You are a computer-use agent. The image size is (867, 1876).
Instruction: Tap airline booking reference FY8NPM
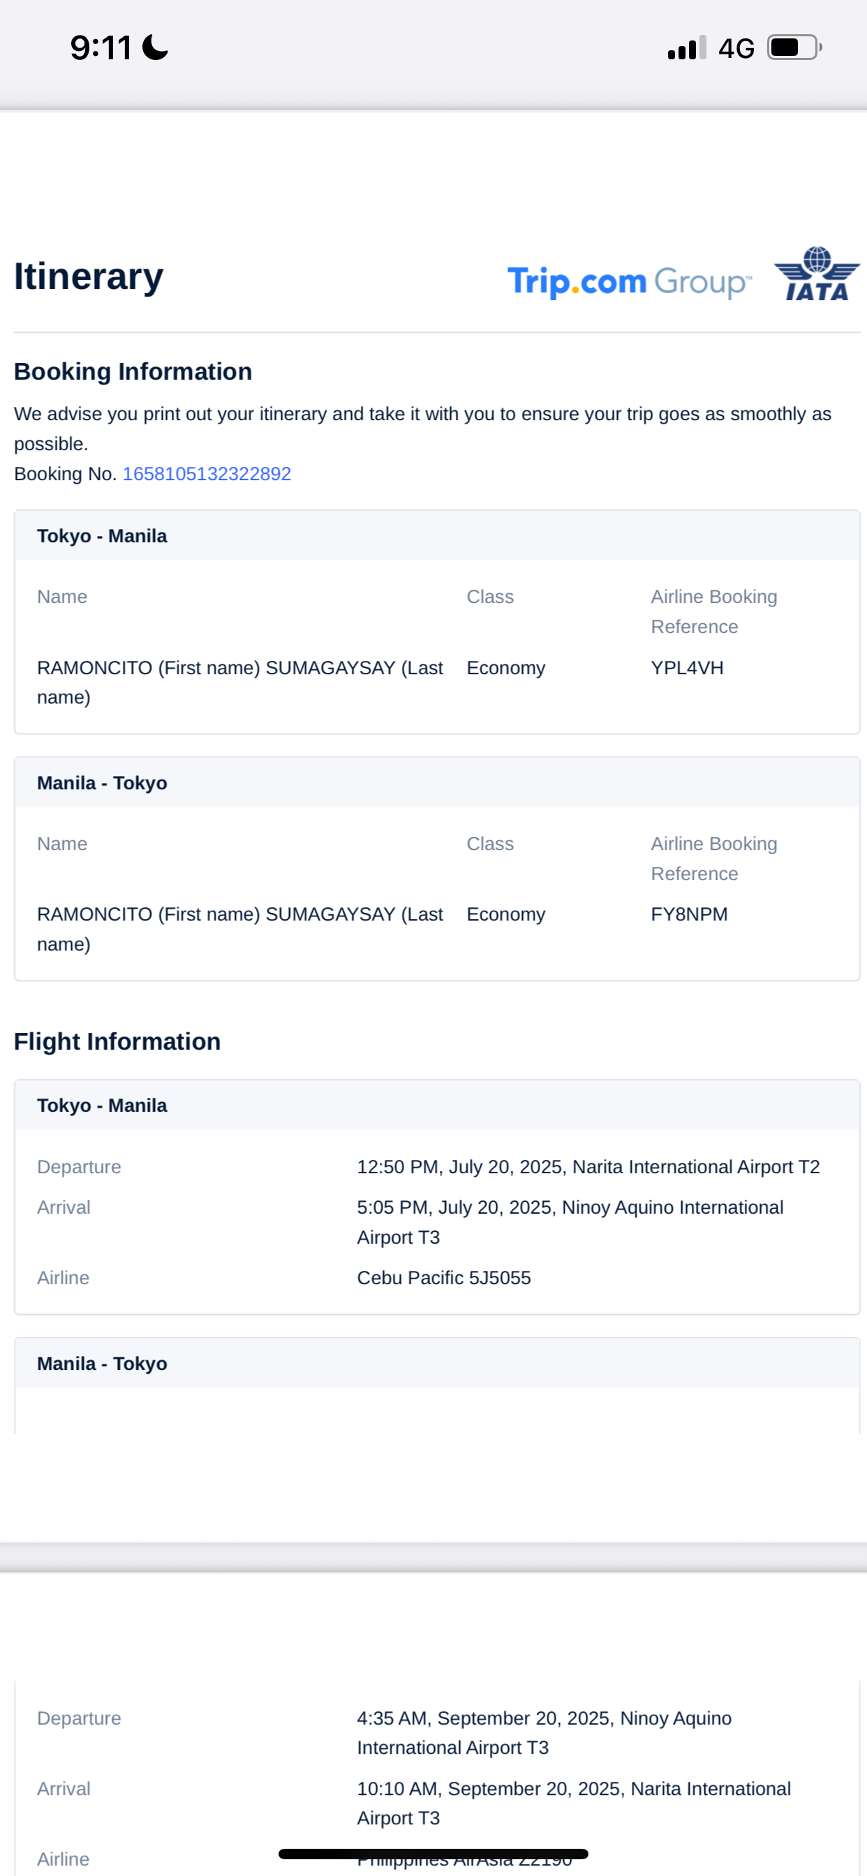point(688,914)
